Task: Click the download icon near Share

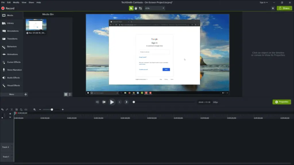Action: [x=273, y=8]
